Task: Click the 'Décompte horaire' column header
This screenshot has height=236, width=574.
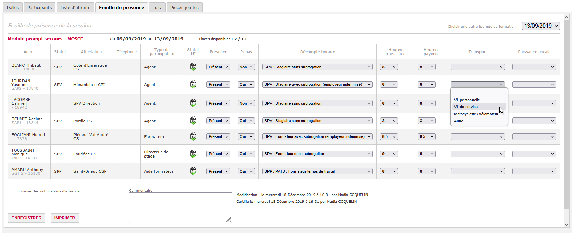Action: 317,52
